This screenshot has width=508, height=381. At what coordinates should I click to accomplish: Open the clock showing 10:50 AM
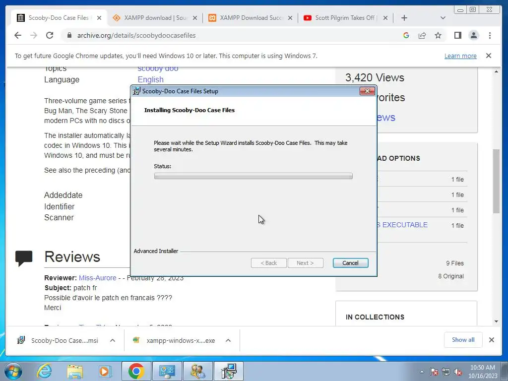483,372
